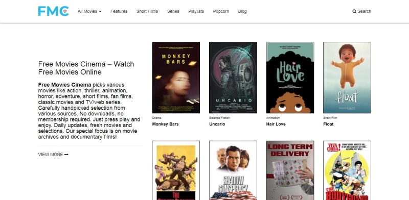Open the Popcorn menu item
The height and width of the screenshot is (200, 409).
coord(221,11)
